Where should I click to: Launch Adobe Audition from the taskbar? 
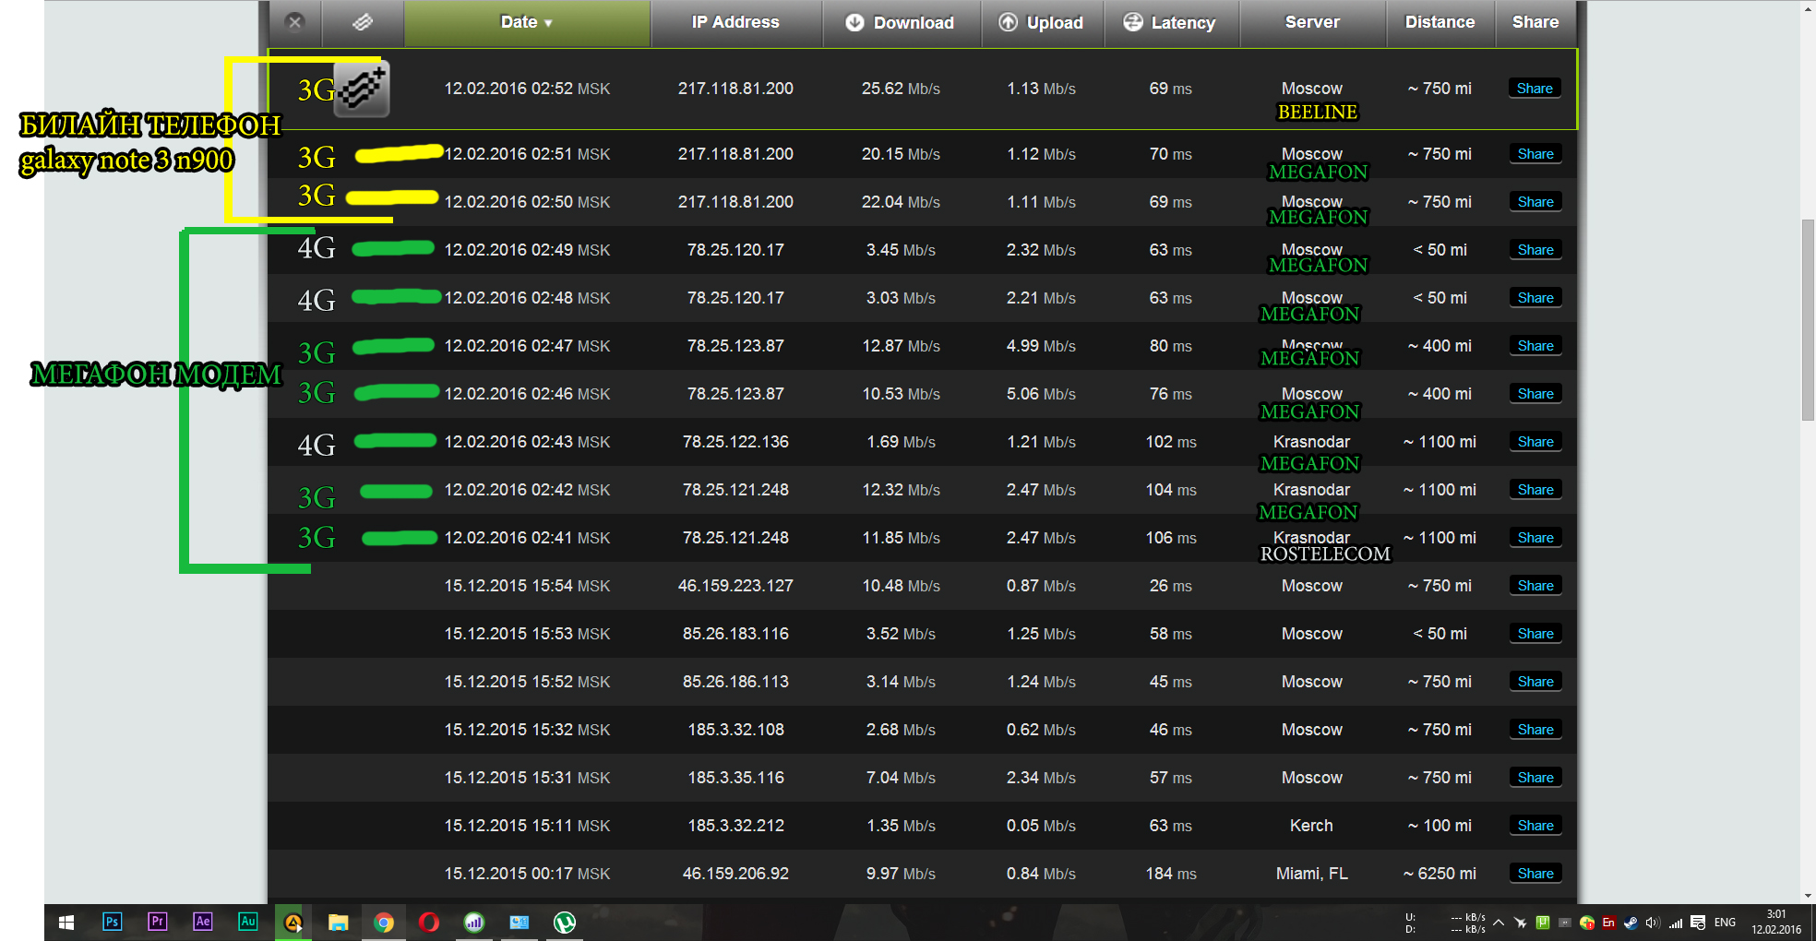point(247,922)
